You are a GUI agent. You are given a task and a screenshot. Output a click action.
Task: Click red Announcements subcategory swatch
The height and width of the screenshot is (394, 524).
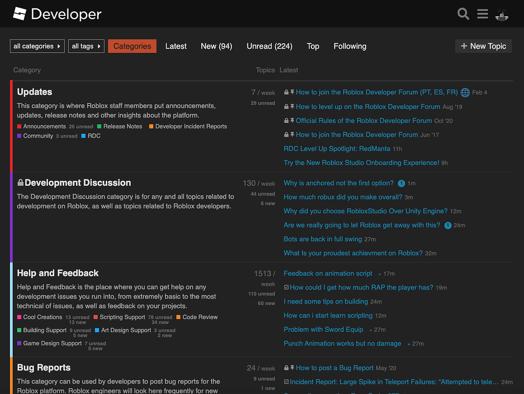(x=20, y=126)
